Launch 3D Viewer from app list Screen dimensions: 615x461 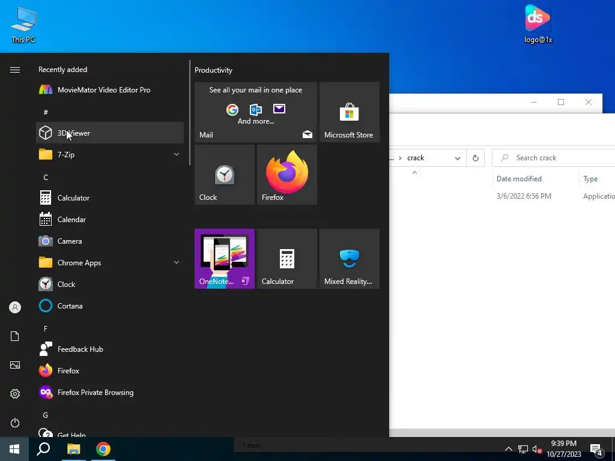110,133
